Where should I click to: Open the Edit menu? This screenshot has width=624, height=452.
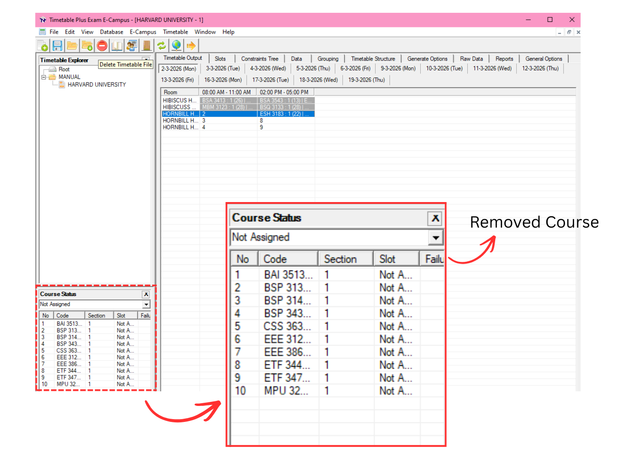pyautogui.click(x=70, y=32)
